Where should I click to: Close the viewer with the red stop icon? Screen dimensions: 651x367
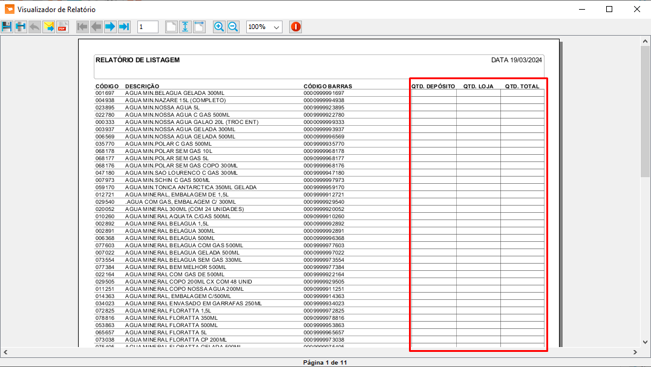point(296,27)
